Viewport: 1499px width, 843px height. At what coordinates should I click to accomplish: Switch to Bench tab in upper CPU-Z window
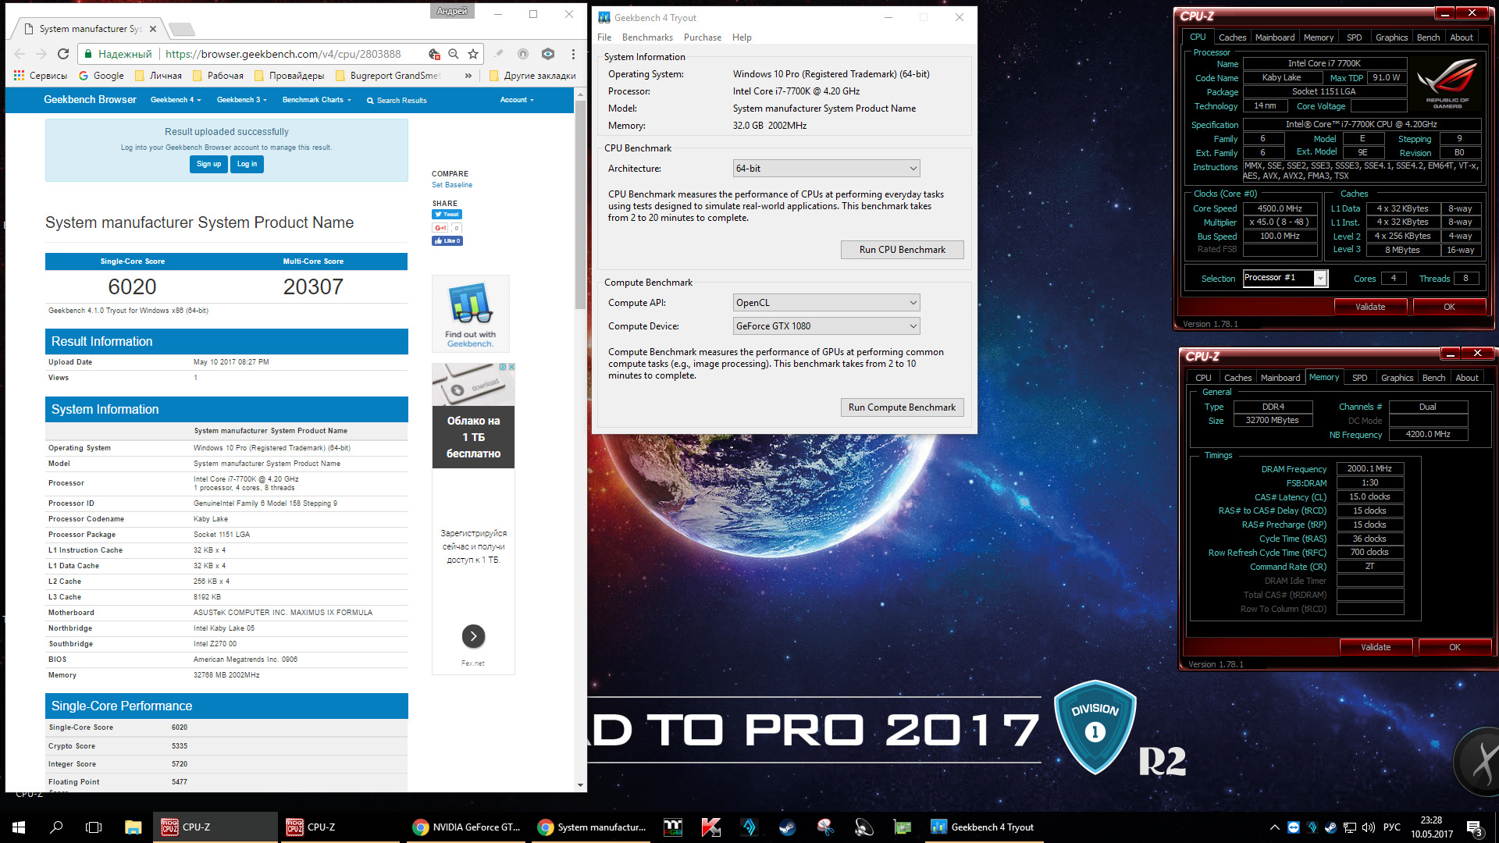coord(1428,37)
